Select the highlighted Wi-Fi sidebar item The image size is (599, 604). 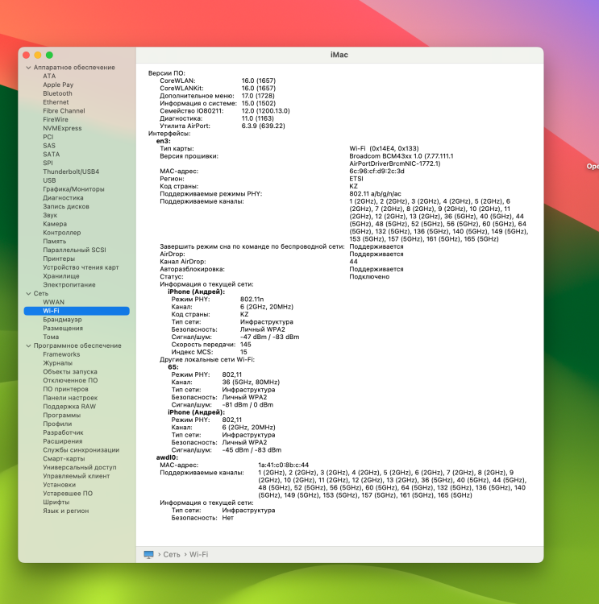pyautogui.click(x=77, y=311)
